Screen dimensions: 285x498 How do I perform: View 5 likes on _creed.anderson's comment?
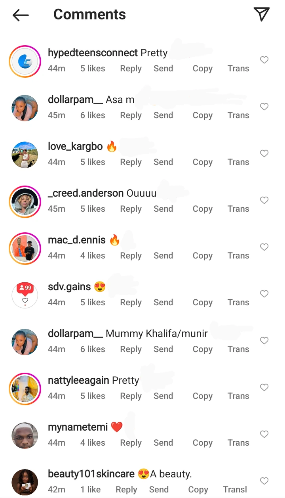pyautogui.click(x=93, y=209)
